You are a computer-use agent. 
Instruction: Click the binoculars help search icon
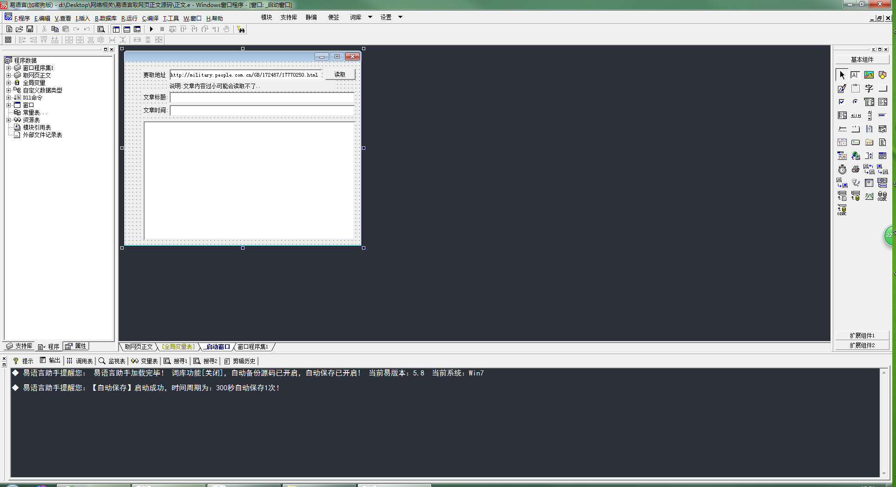coord(241,29)
